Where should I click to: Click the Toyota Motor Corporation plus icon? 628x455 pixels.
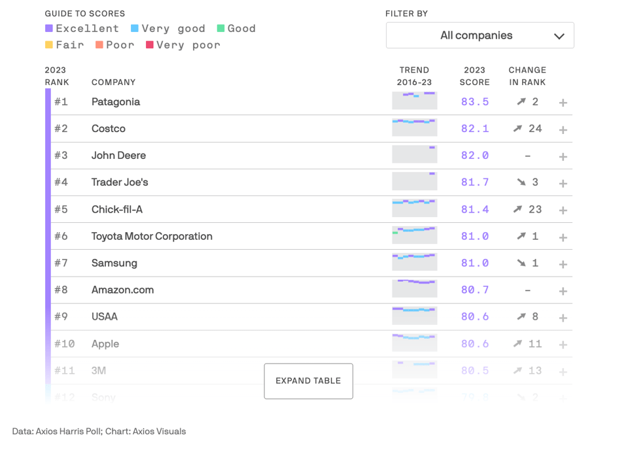tap(563, 237)
